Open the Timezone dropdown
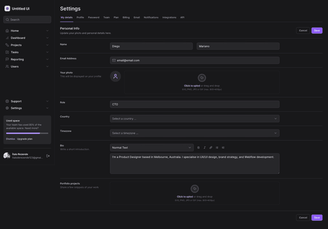The width and height of the screenshot is (328, 229). 195,133
